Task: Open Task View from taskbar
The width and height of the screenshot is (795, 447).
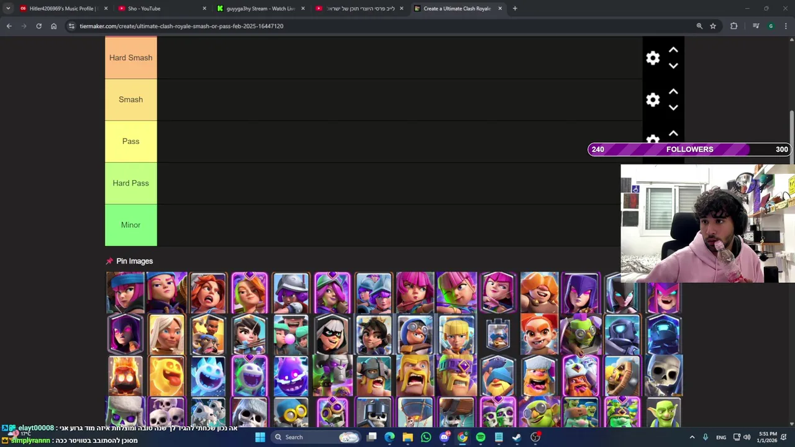Action: coord(371,437)
